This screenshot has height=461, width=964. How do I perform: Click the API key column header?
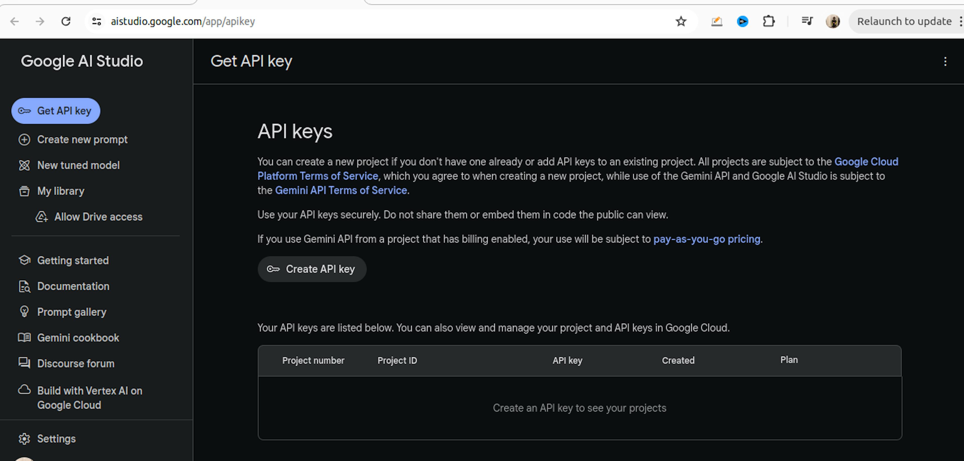(567, 360)
